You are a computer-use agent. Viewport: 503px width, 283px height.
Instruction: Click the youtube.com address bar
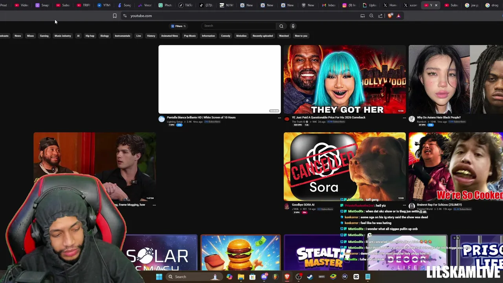tap(240, 16)
